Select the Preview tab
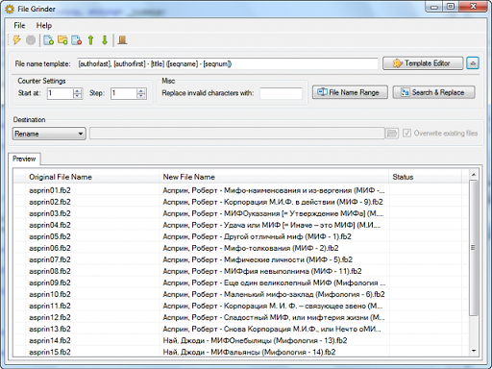Screen dimensions: 492x369 click(24, 159)
